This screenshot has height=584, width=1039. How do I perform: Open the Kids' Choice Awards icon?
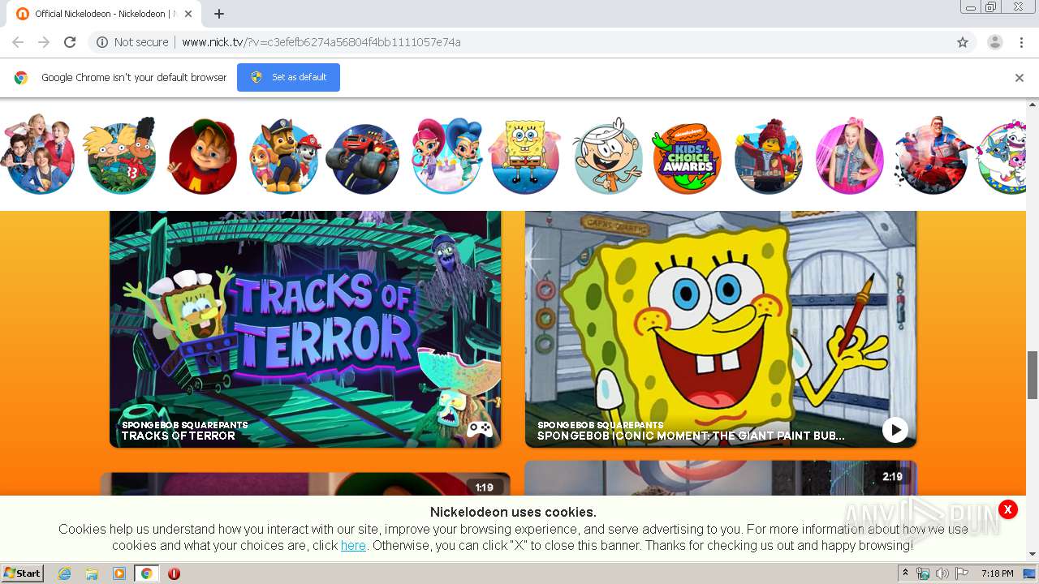point(687,158)
